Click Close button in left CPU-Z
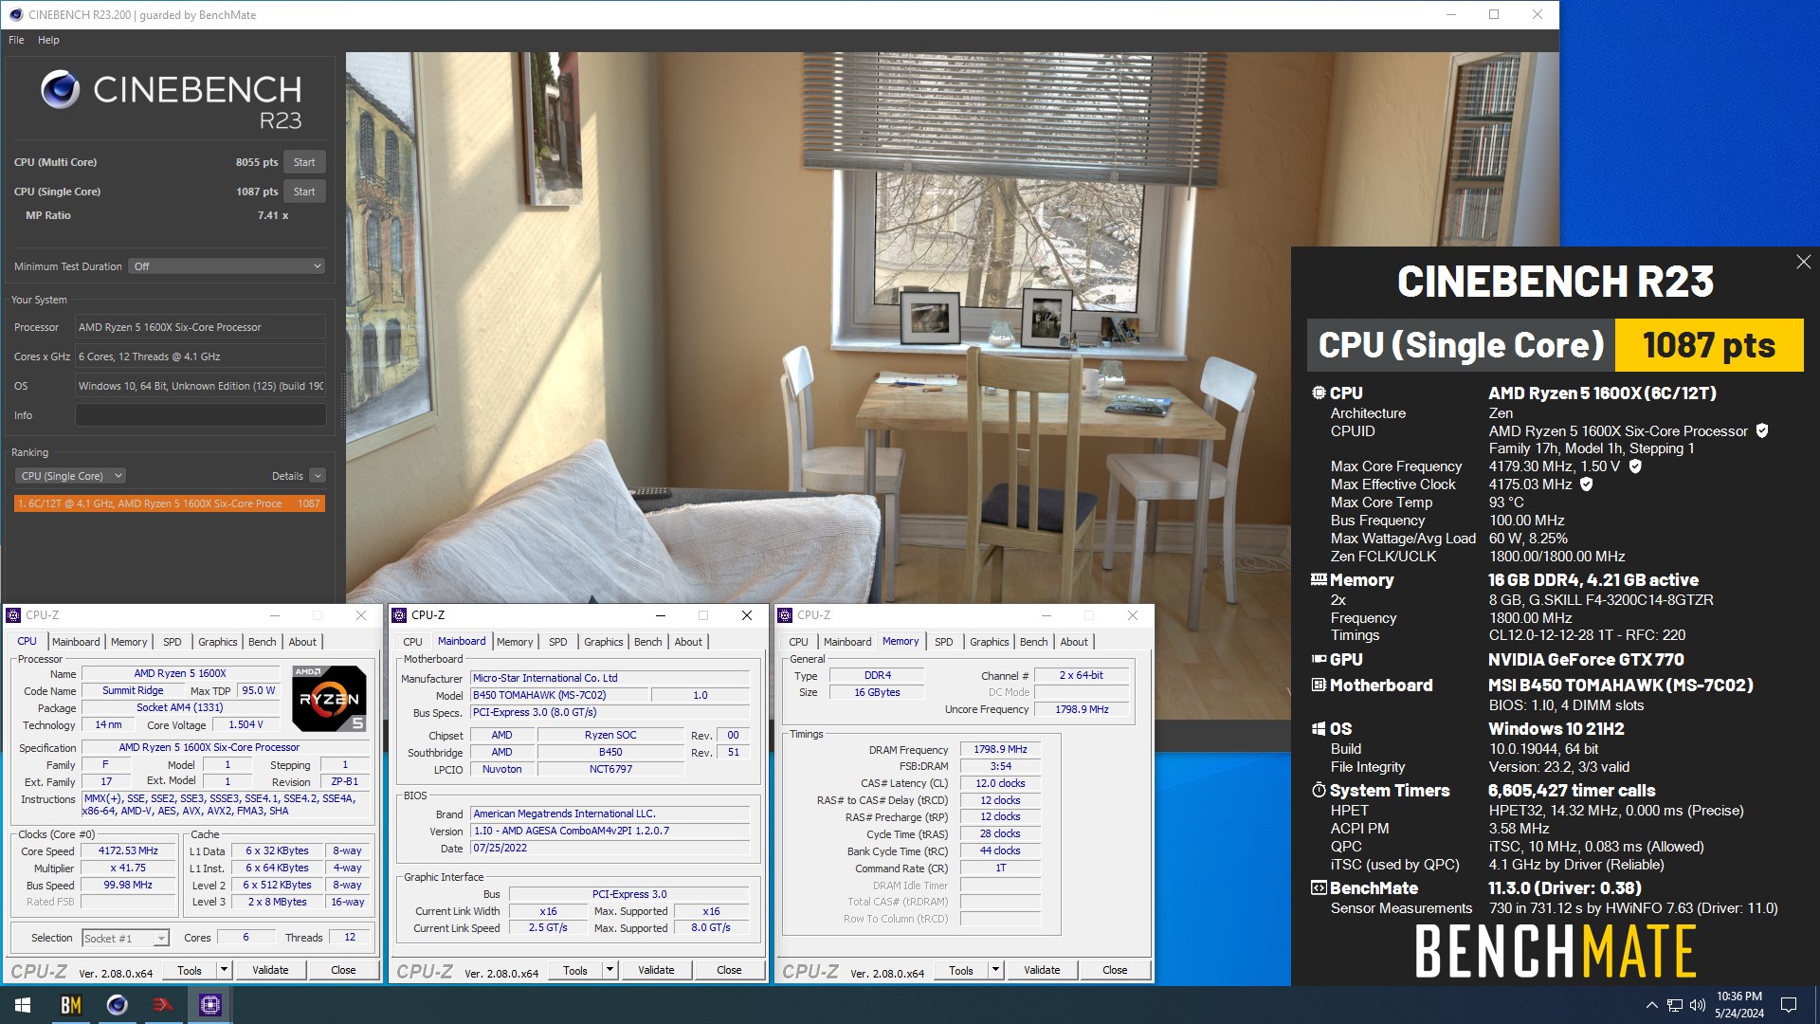Viewport: 1820px width, 1024px height. (x=343, y=970)
